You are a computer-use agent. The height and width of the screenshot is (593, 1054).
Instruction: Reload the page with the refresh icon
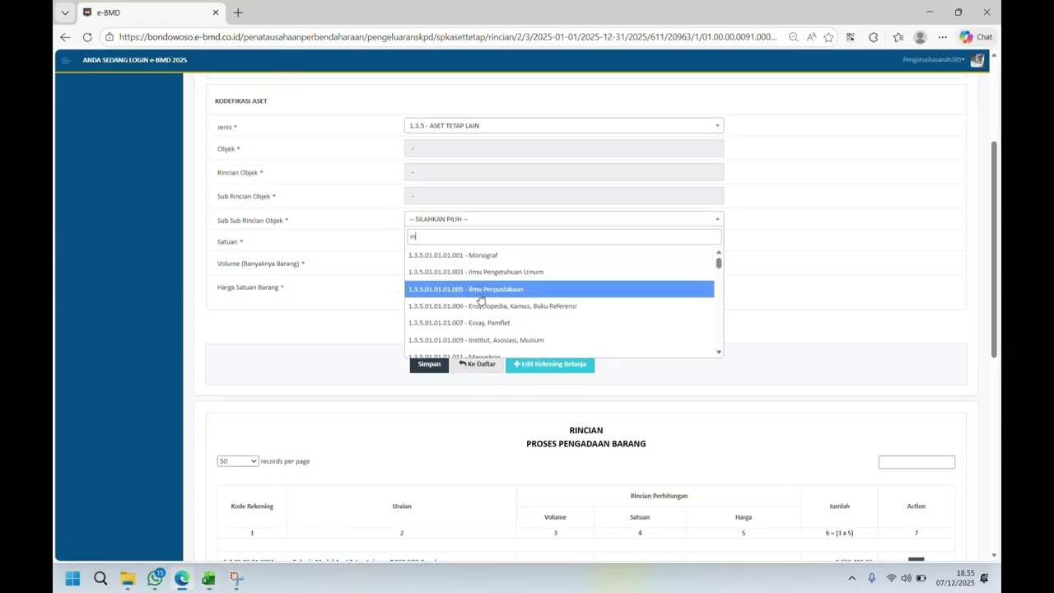click(87, 37)
